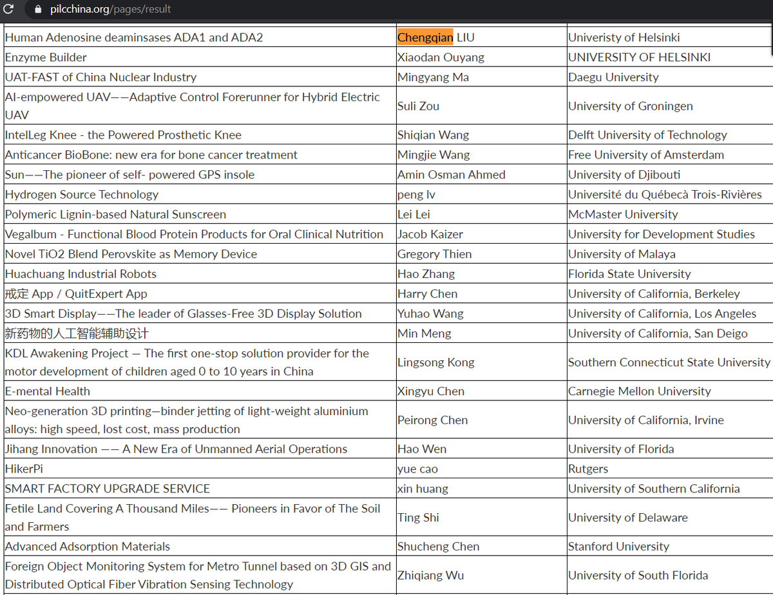Click the name 'Gregory Thien'
This screenshot has height=595, width=773.
coord(434,255)
